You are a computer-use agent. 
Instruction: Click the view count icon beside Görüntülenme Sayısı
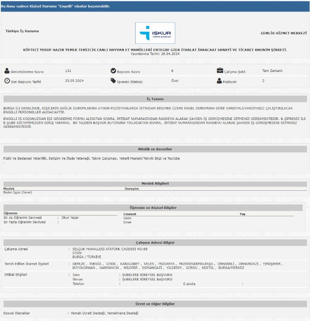(7, 71)
